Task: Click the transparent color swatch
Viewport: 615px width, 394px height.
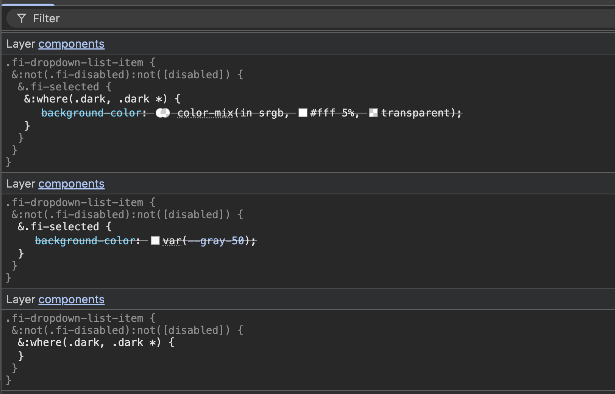Action: (373, 113)
